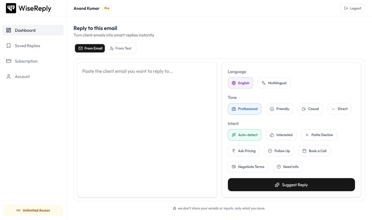Click the Suggest Reply button
372x220 pixels.
291,185
